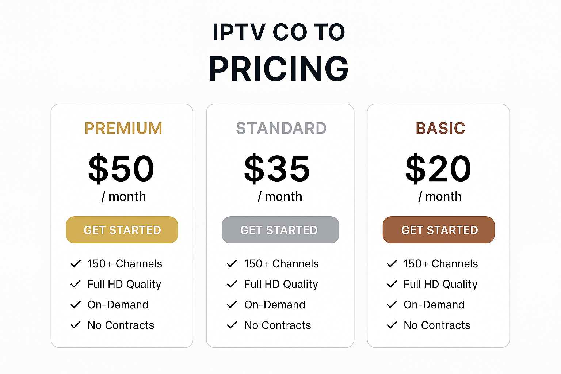
Task: Click the $50 per month price
Action: [x=122, y=177]
